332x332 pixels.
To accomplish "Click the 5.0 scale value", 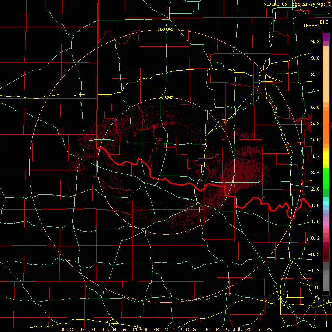I will [x=315, y=140].
